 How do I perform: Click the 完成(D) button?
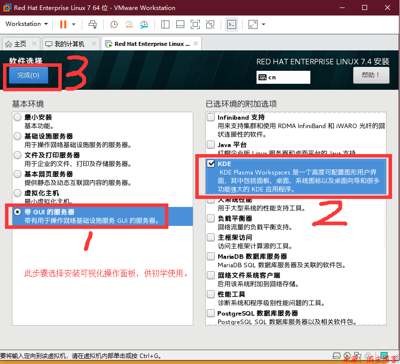[28, 75]
